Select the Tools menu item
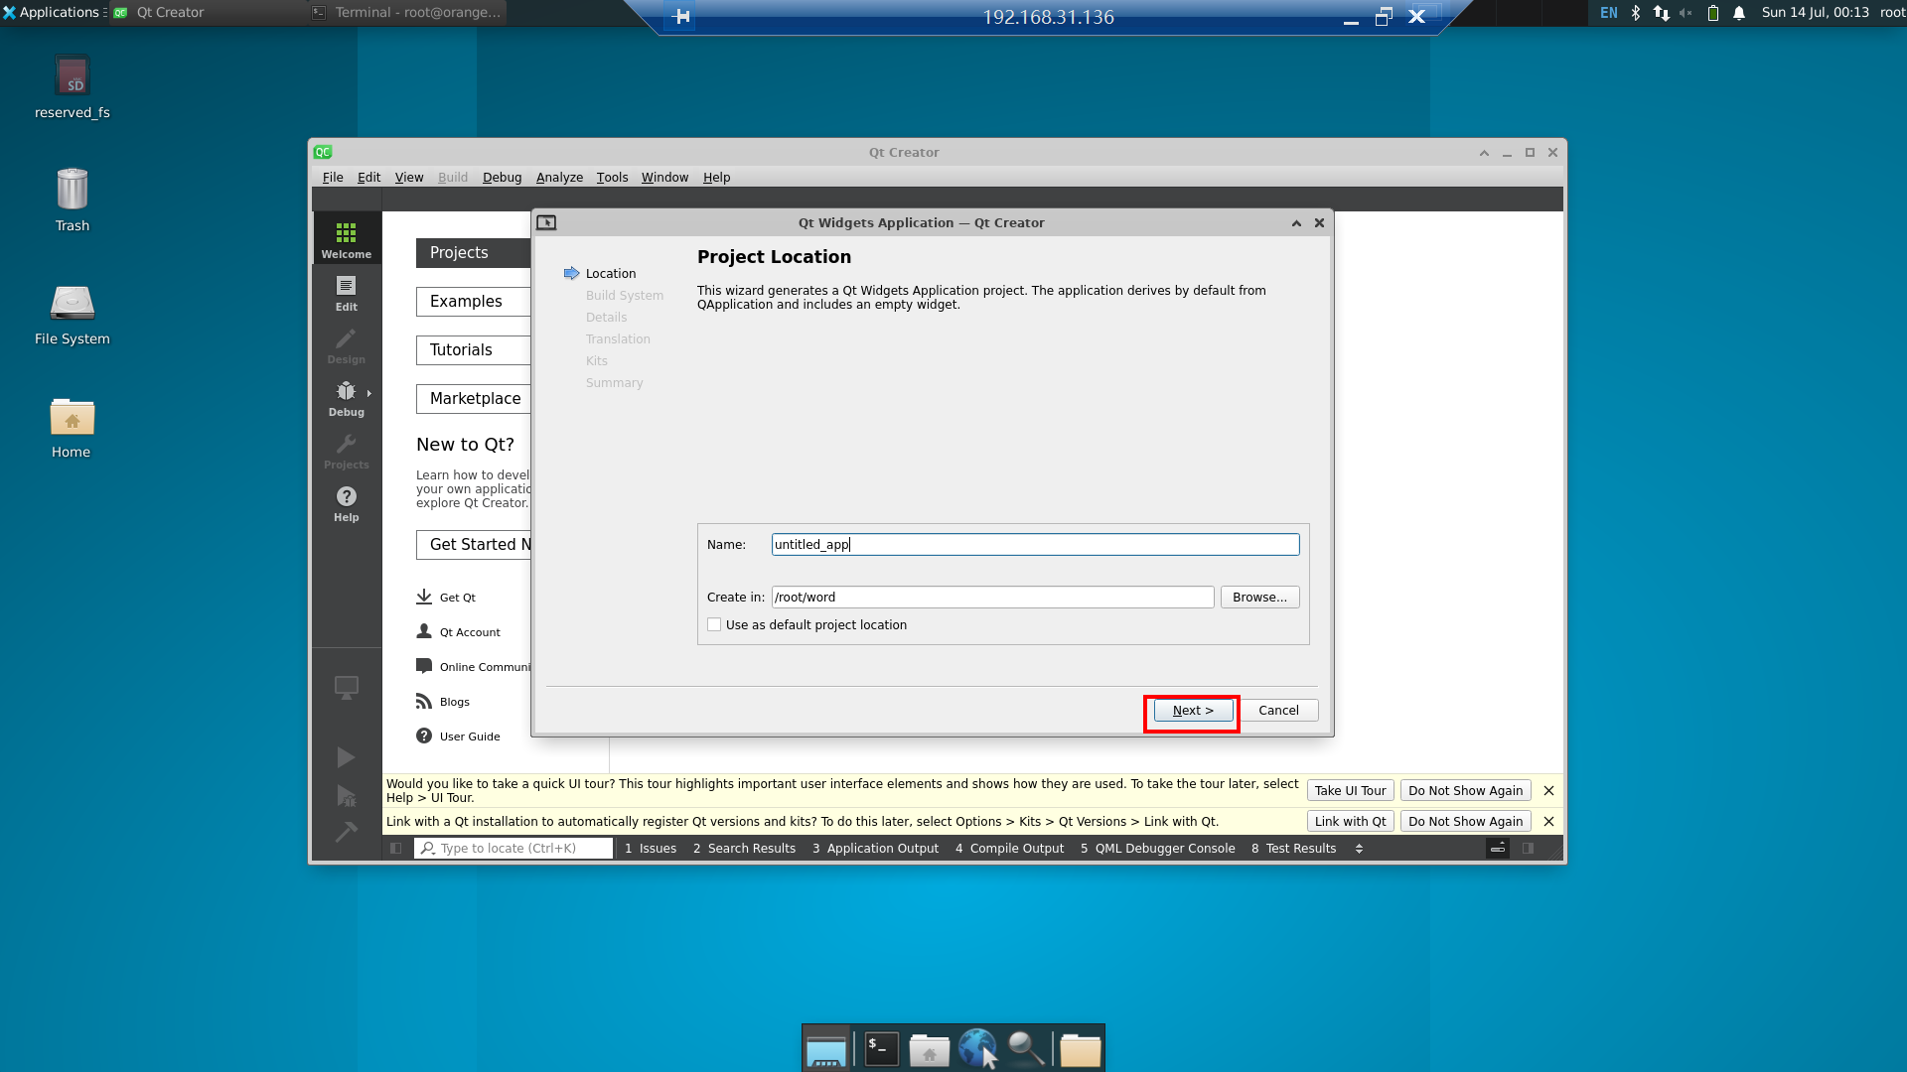1907x1072 pixels. pyautogui.click(x=611, y=177)
